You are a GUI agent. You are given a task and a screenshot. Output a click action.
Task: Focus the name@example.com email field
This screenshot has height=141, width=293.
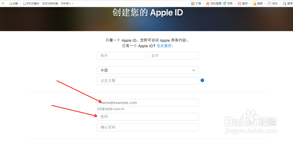(147, 103)
